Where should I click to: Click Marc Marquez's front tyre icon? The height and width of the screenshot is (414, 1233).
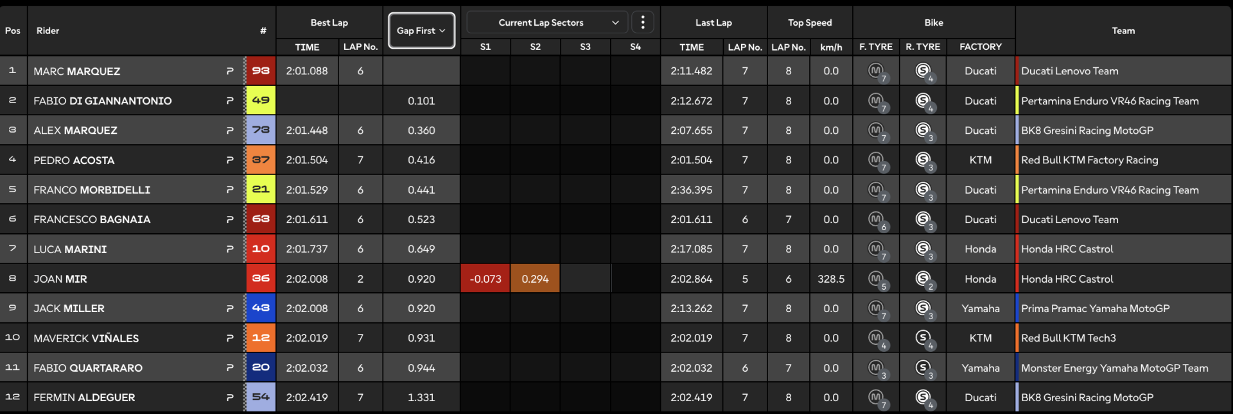[877, 72]
